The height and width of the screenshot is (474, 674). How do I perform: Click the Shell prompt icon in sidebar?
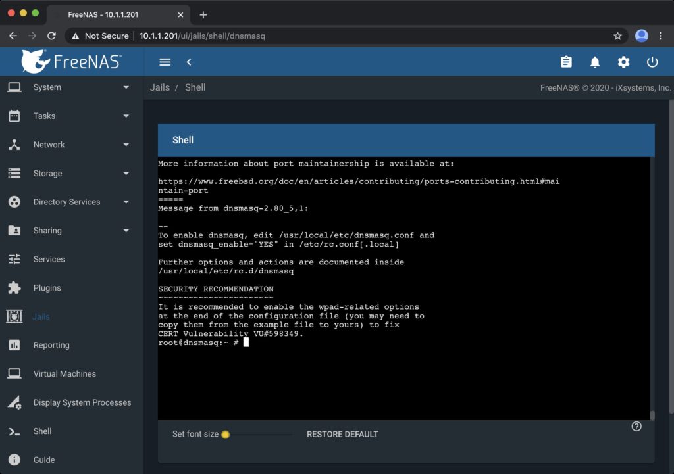click(x=14, y=431)
